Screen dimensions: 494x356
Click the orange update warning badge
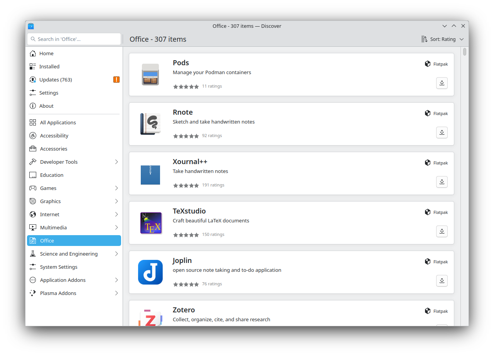[x=116, y=80]
